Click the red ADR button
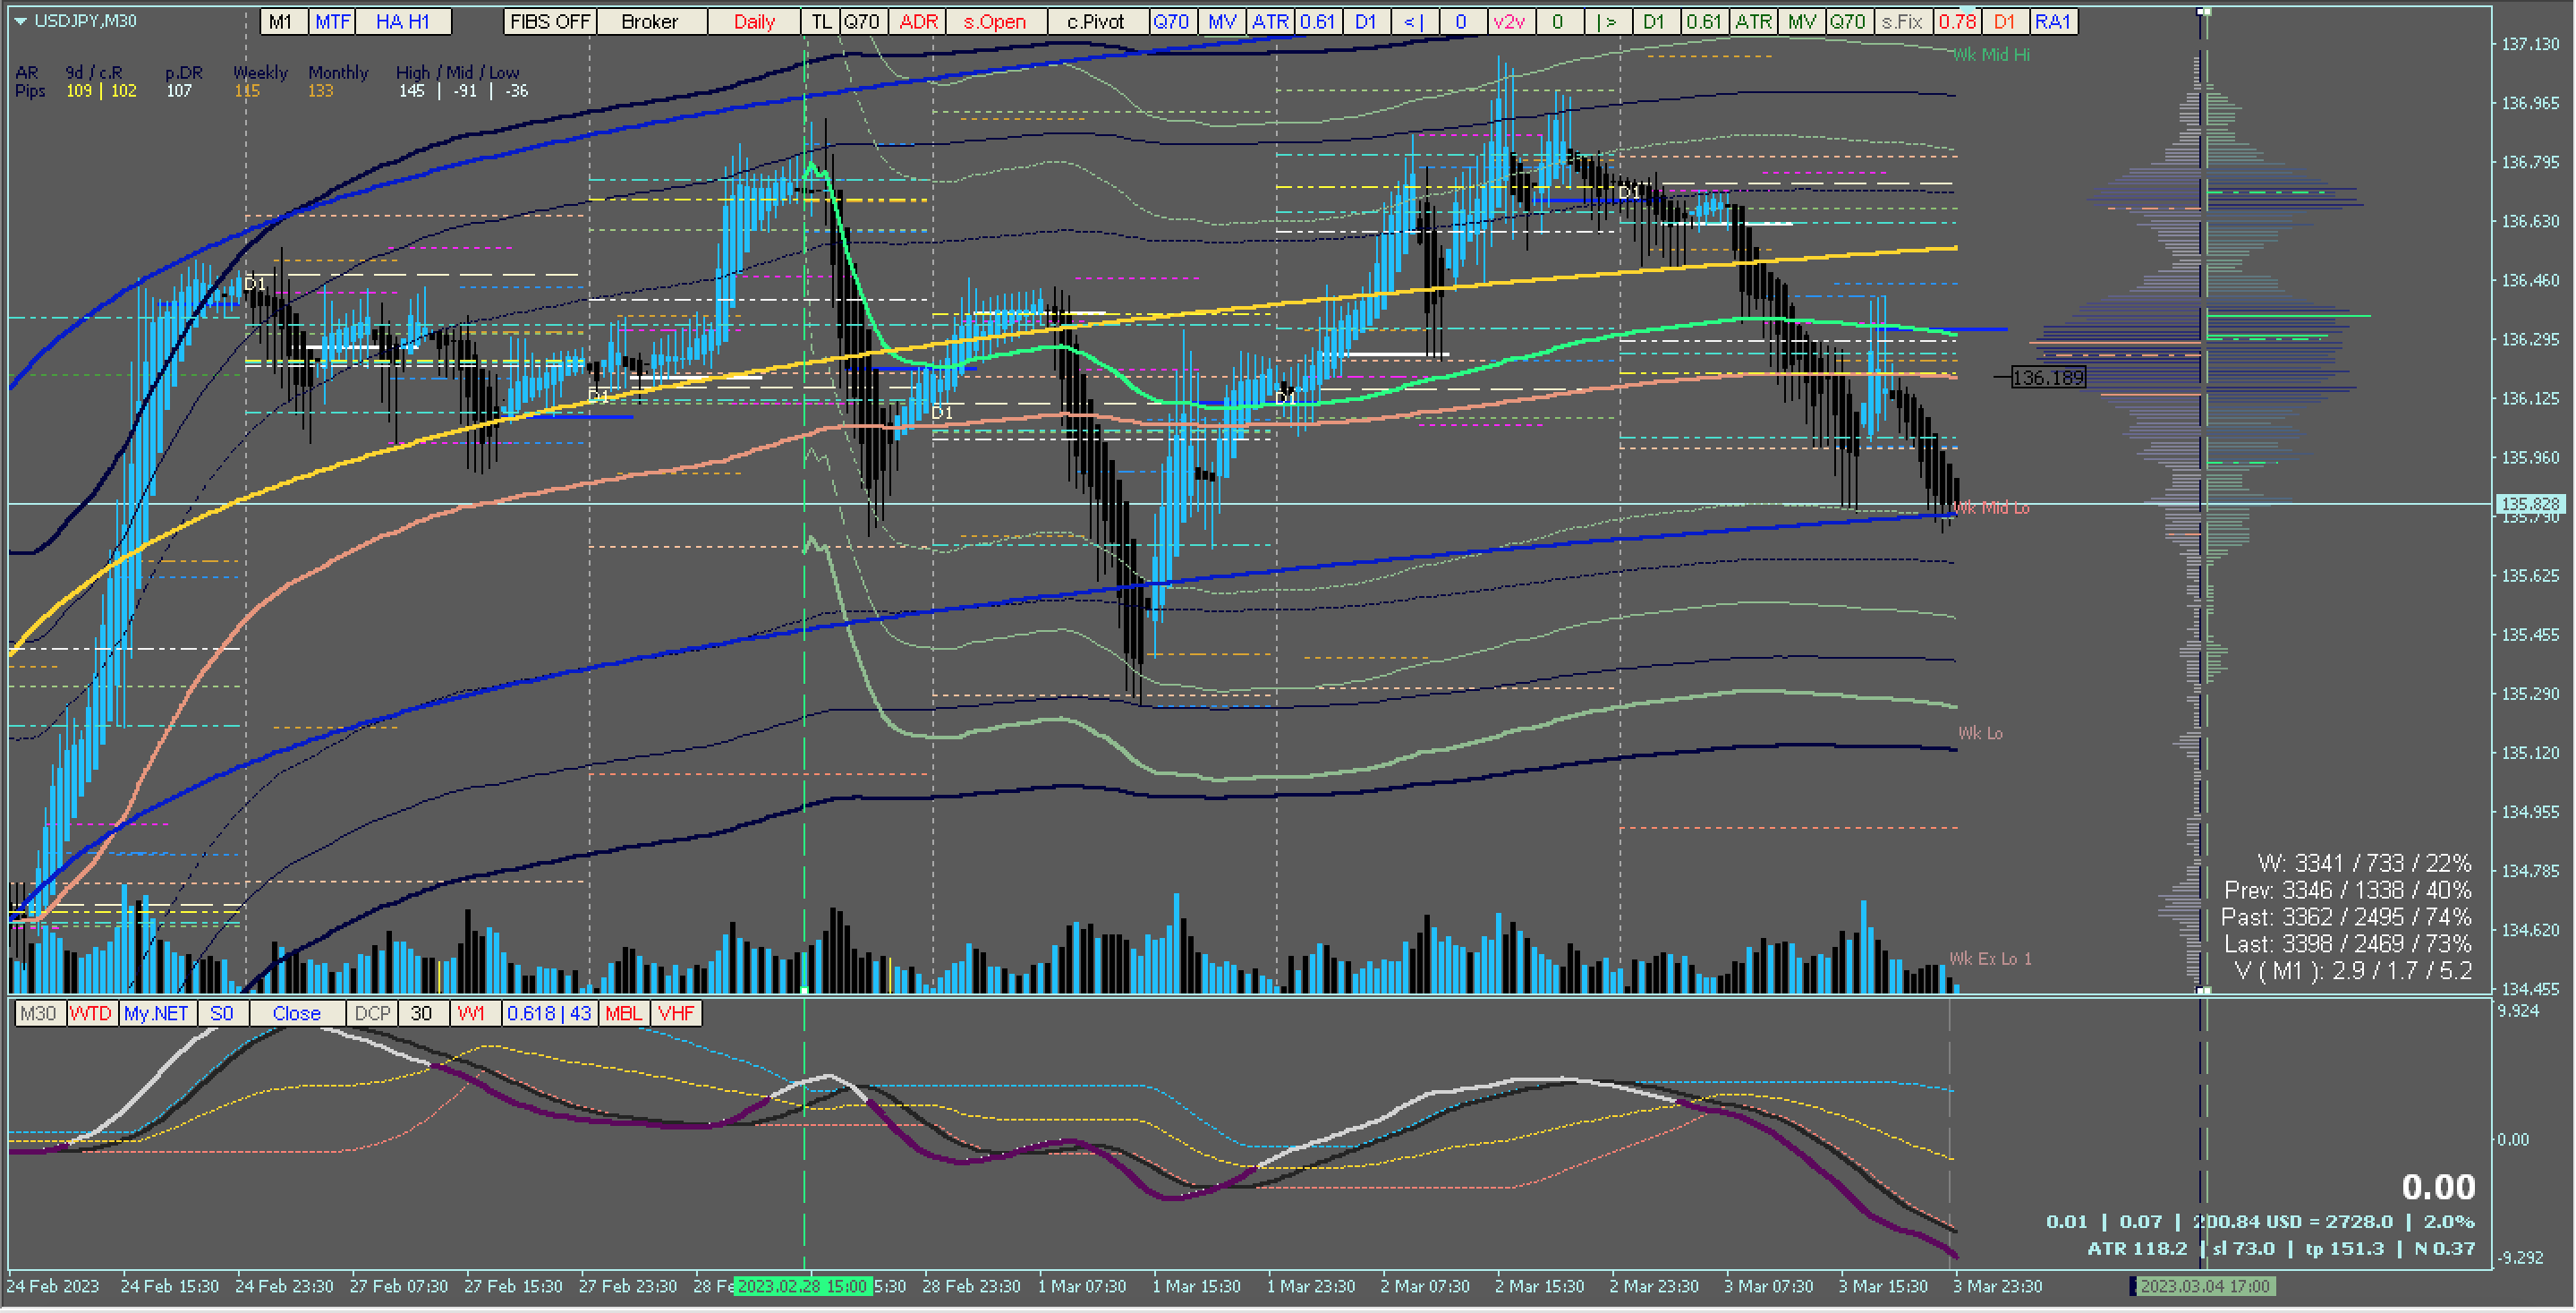The width and height of the screenshot is (2576, 1313). coord(918,21)
